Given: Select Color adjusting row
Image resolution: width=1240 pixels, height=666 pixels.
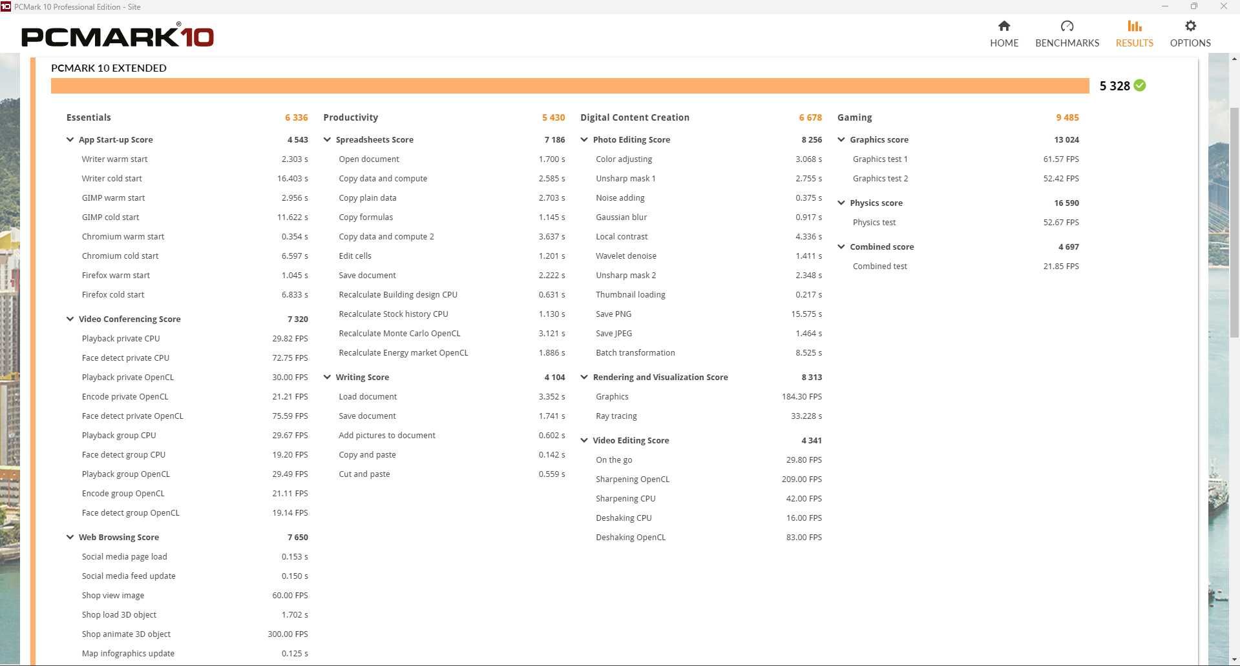Looking at the screenshot, I should [709, 159].
